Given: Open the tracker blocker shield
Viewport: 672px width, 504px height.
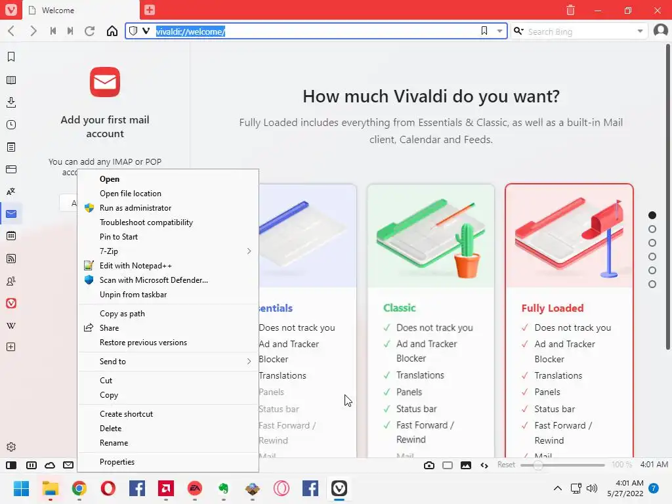Looking at the screenshot, I should pos(133,31).
